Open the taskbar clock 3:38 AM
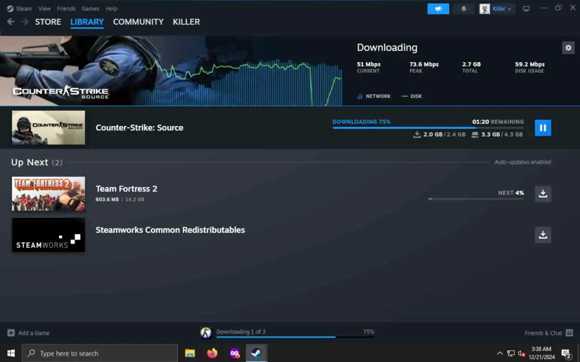The image size is (580, 362). [541, 353]
